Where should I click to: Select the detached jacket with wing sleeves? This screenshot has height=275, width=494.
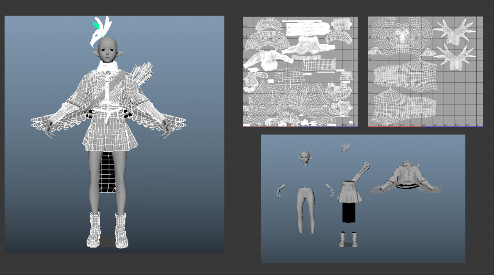coord(406,179)
